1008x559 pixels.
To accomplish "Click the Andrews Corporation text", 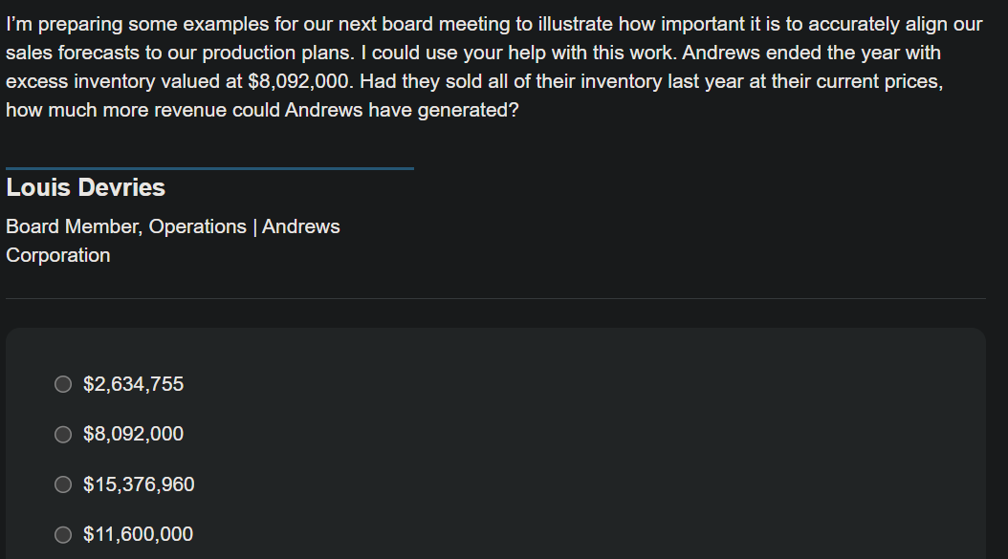I will click(57, 255).
